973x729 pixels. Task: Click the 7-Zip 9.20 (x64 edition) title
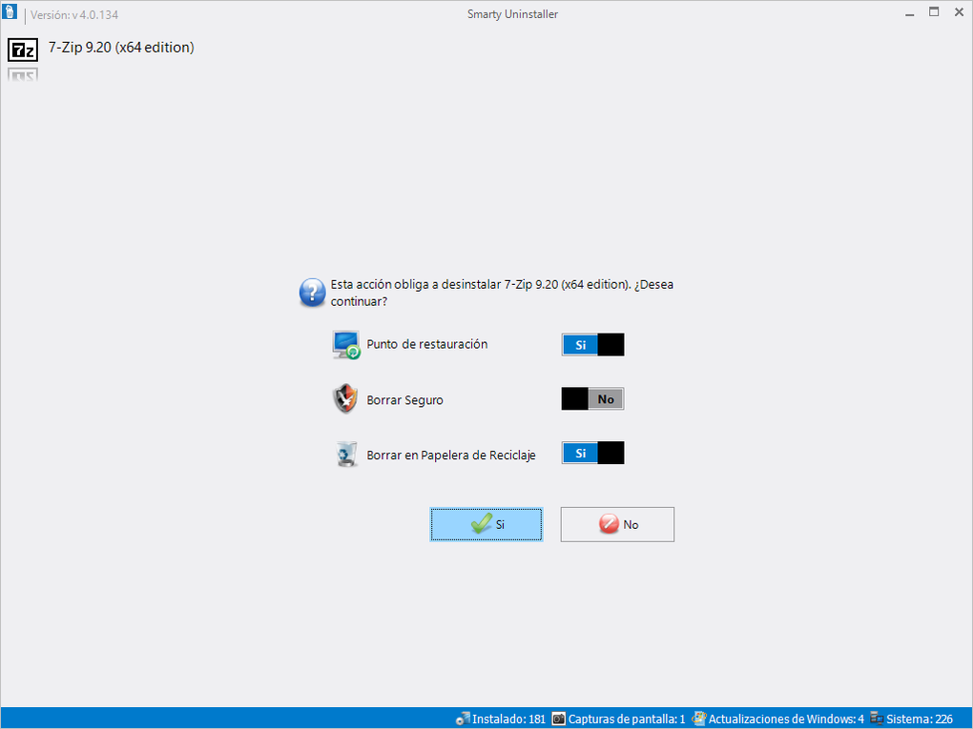[122, 47]
